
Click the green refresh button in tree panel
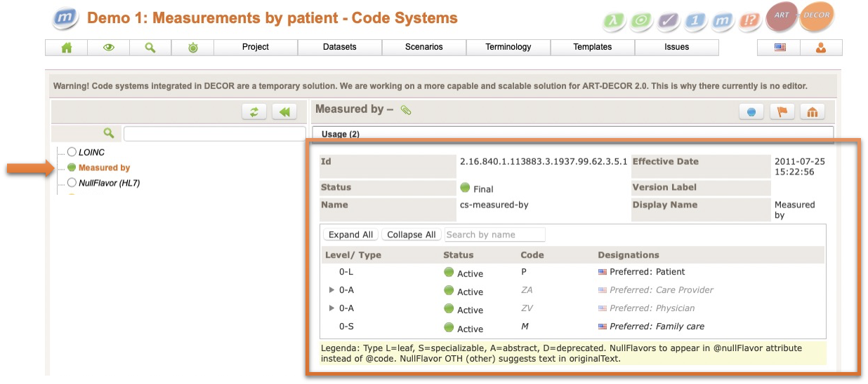254,111
